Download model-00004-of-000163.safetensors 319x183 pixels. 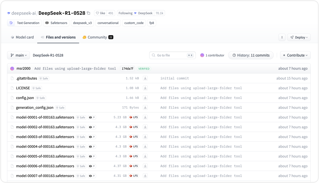pyautogui.click(x=145, y=147)
